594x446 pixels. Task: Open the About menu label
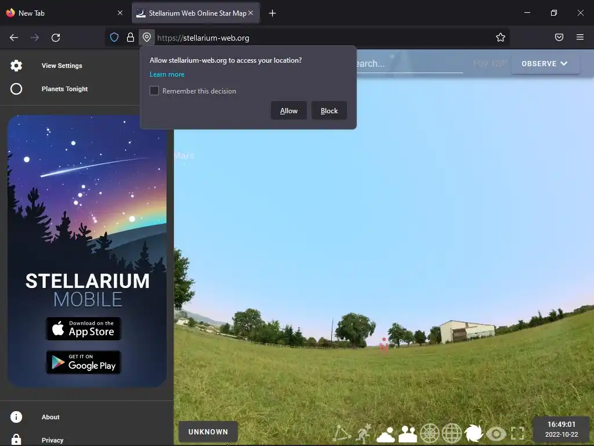[x=51, y=417]
